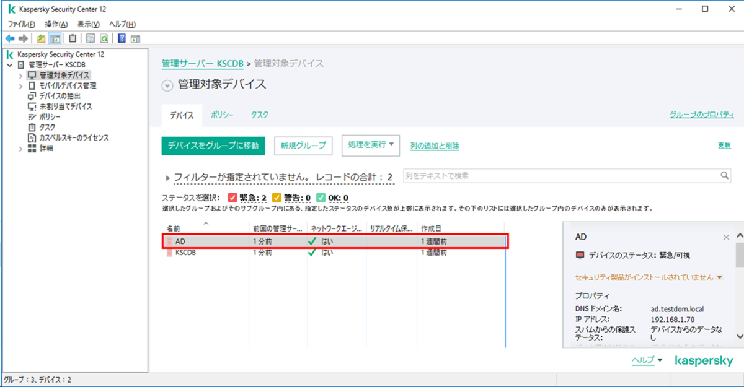Select the AD device row
The width and height of the screenshot is (744, 387).
coord(335,241)
